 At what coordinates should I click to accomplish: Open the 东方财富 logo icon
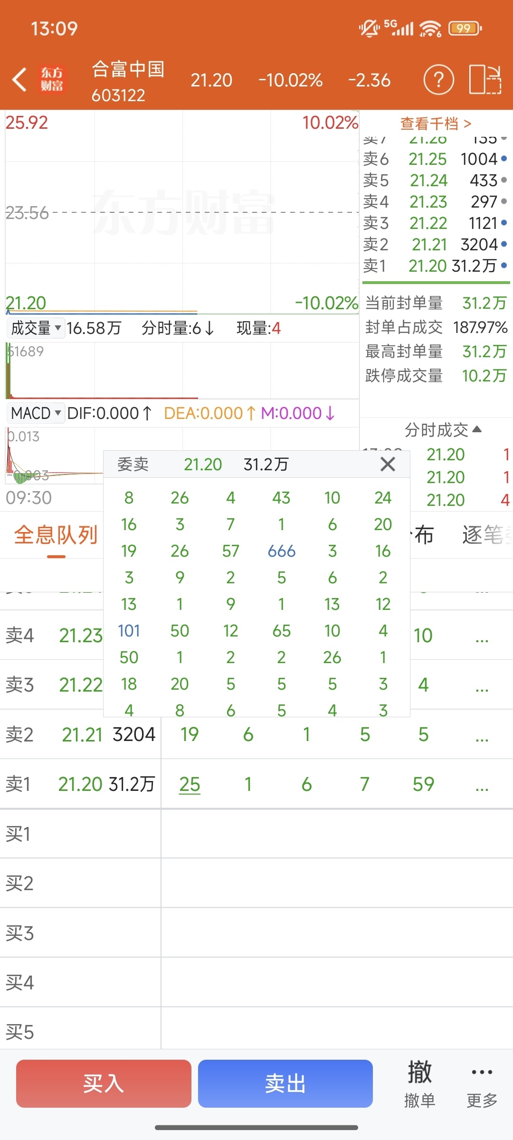click(51, 79)
